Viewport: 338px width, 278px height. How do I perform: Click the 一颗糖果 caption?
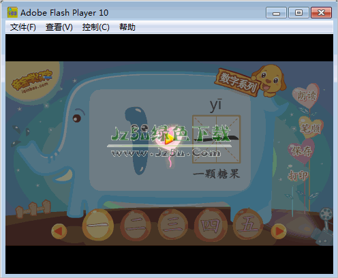coord(216,174)
